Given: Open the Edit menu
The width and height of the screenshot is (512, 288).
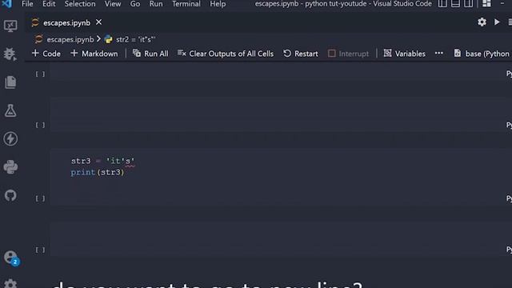Looking at the screenshot, I should (x=49, y=4).
